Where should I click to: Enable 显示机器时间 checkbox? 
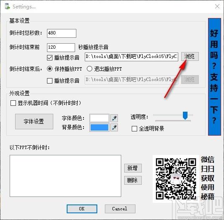point(13,103)
